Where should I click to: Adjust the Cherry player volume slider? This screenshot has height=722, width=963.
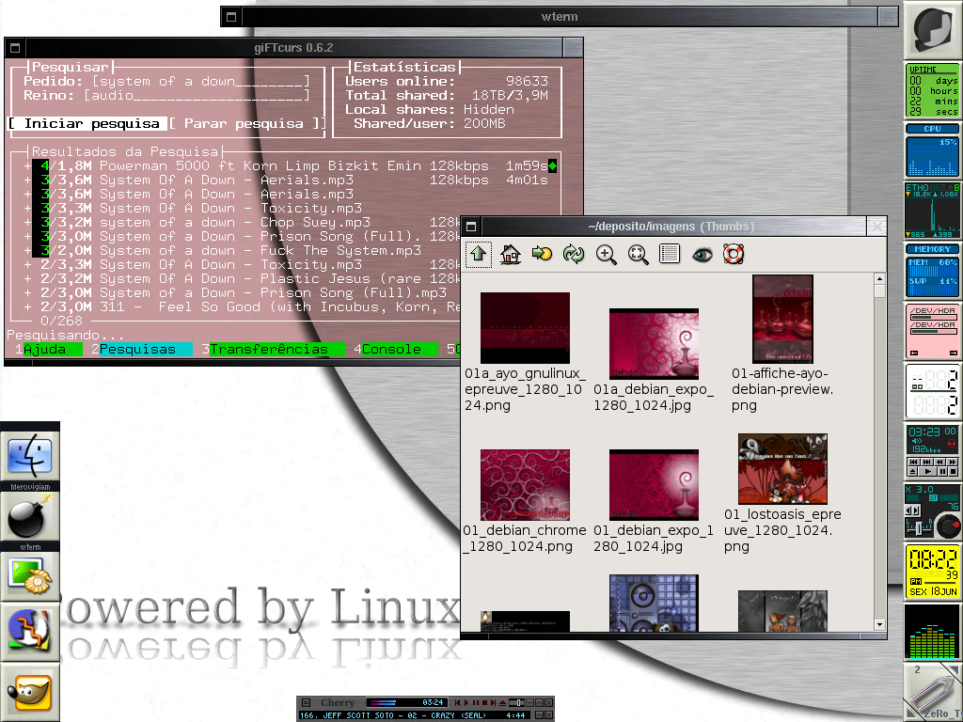(516, 702)
